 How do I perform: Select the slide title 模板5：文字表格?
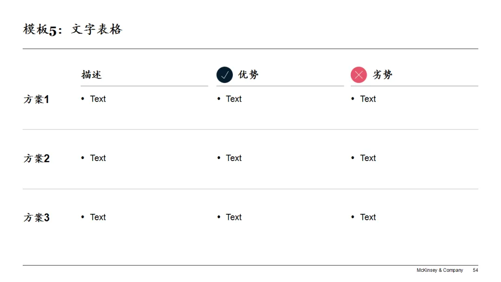73,30
